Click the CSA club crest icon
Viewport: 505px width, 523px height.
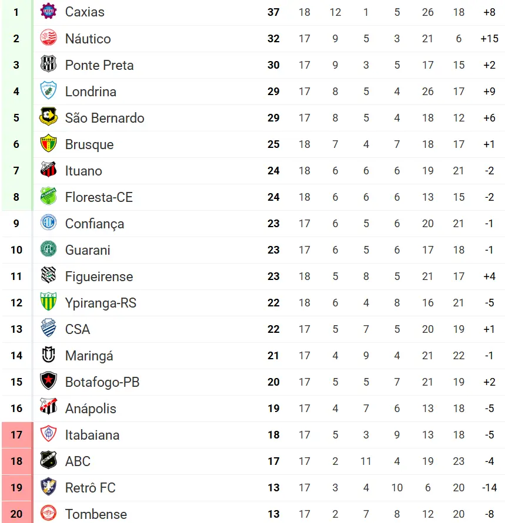(x=48, y=329)
